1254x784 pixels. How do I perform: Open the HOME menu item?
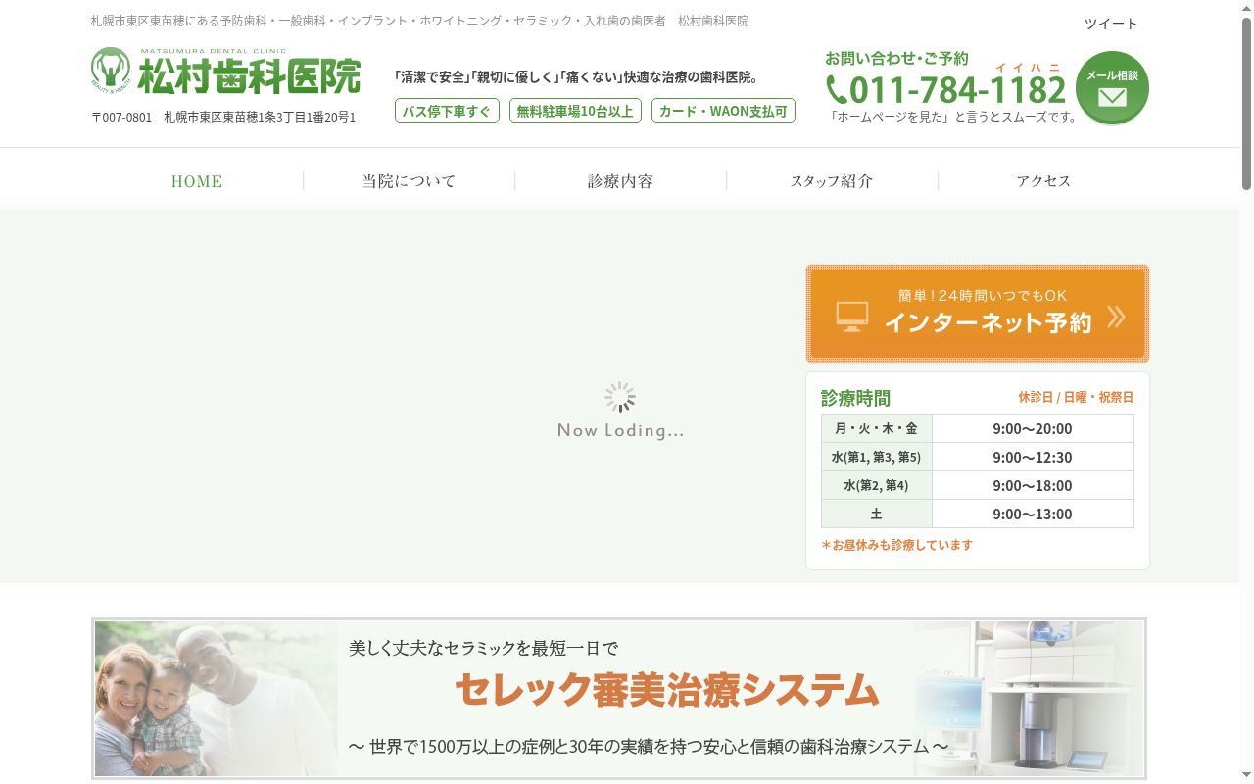(197, 181)
